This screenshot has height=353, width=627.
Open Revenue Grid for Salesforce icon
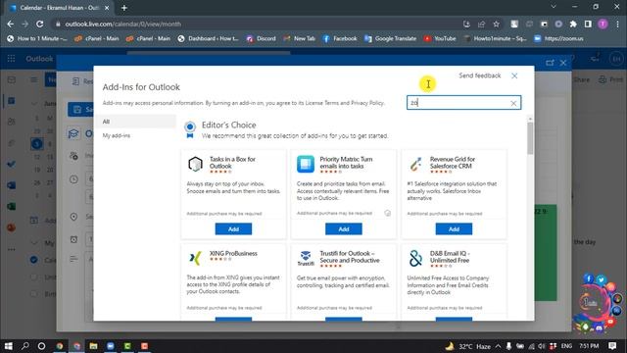pos(415,164)
